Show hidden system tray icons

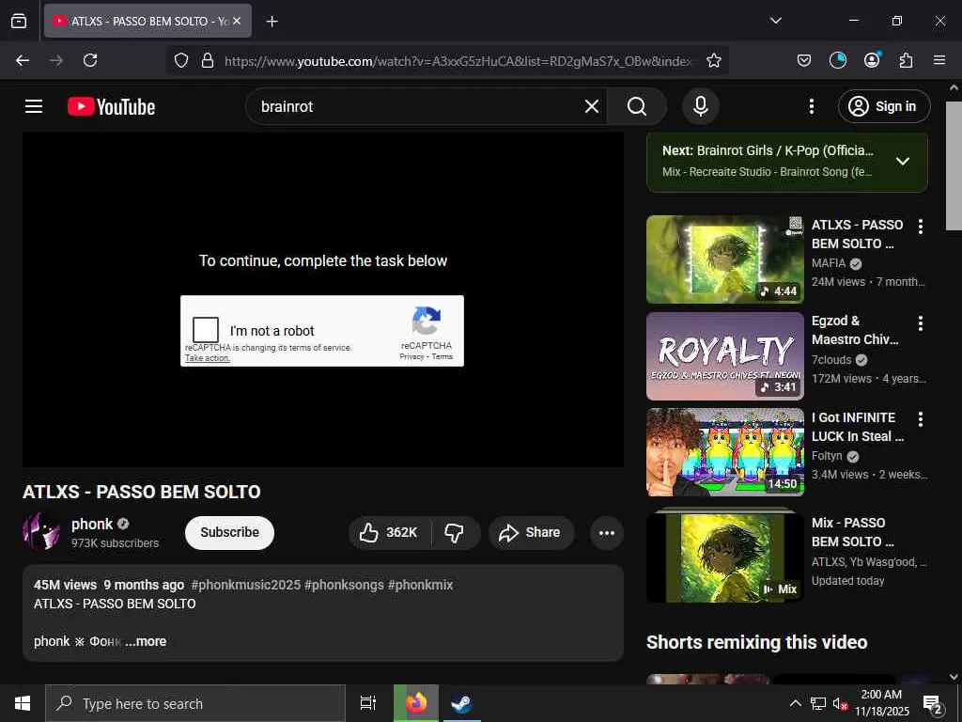pyautogui.click(x=795, y=703)
